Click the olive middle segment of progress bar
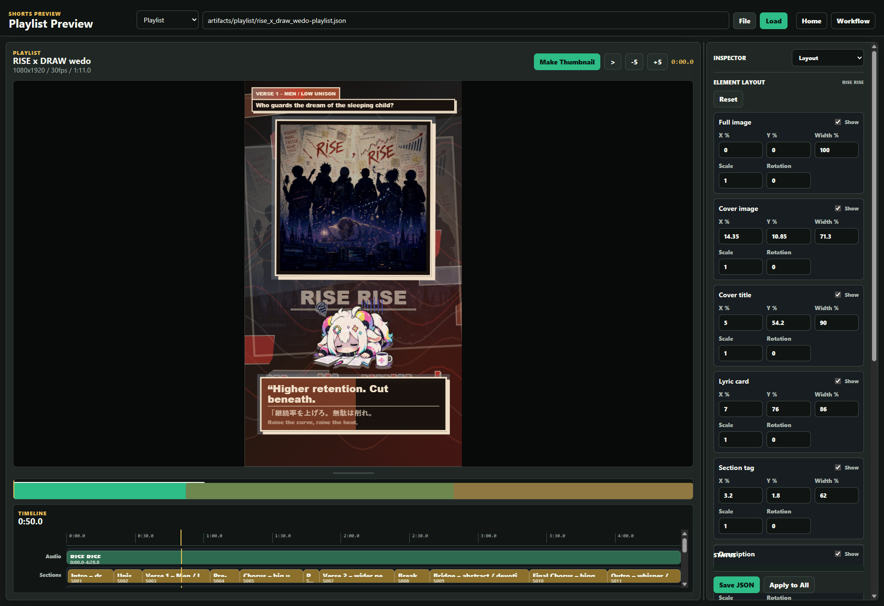884x606 pixels. tap(320, 491)
